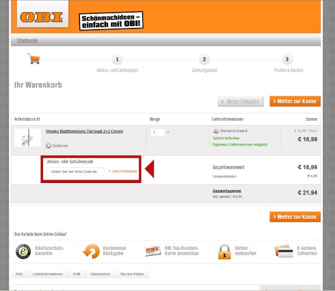Screen dimensions: 335x291
Task: Click the Sicher einkaufen padlock icon
Action: [225, 252]
